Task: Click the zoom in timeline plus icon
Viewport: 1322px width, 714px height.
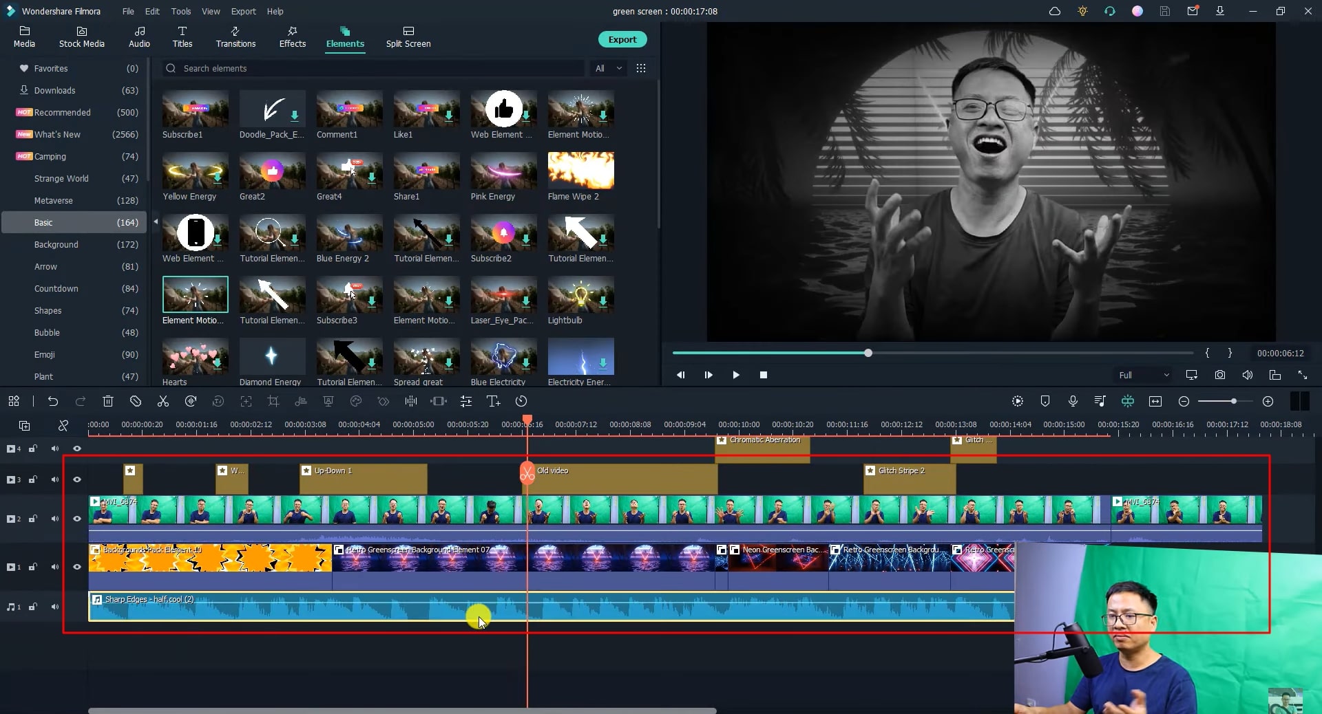Action: coord(1268,401)
